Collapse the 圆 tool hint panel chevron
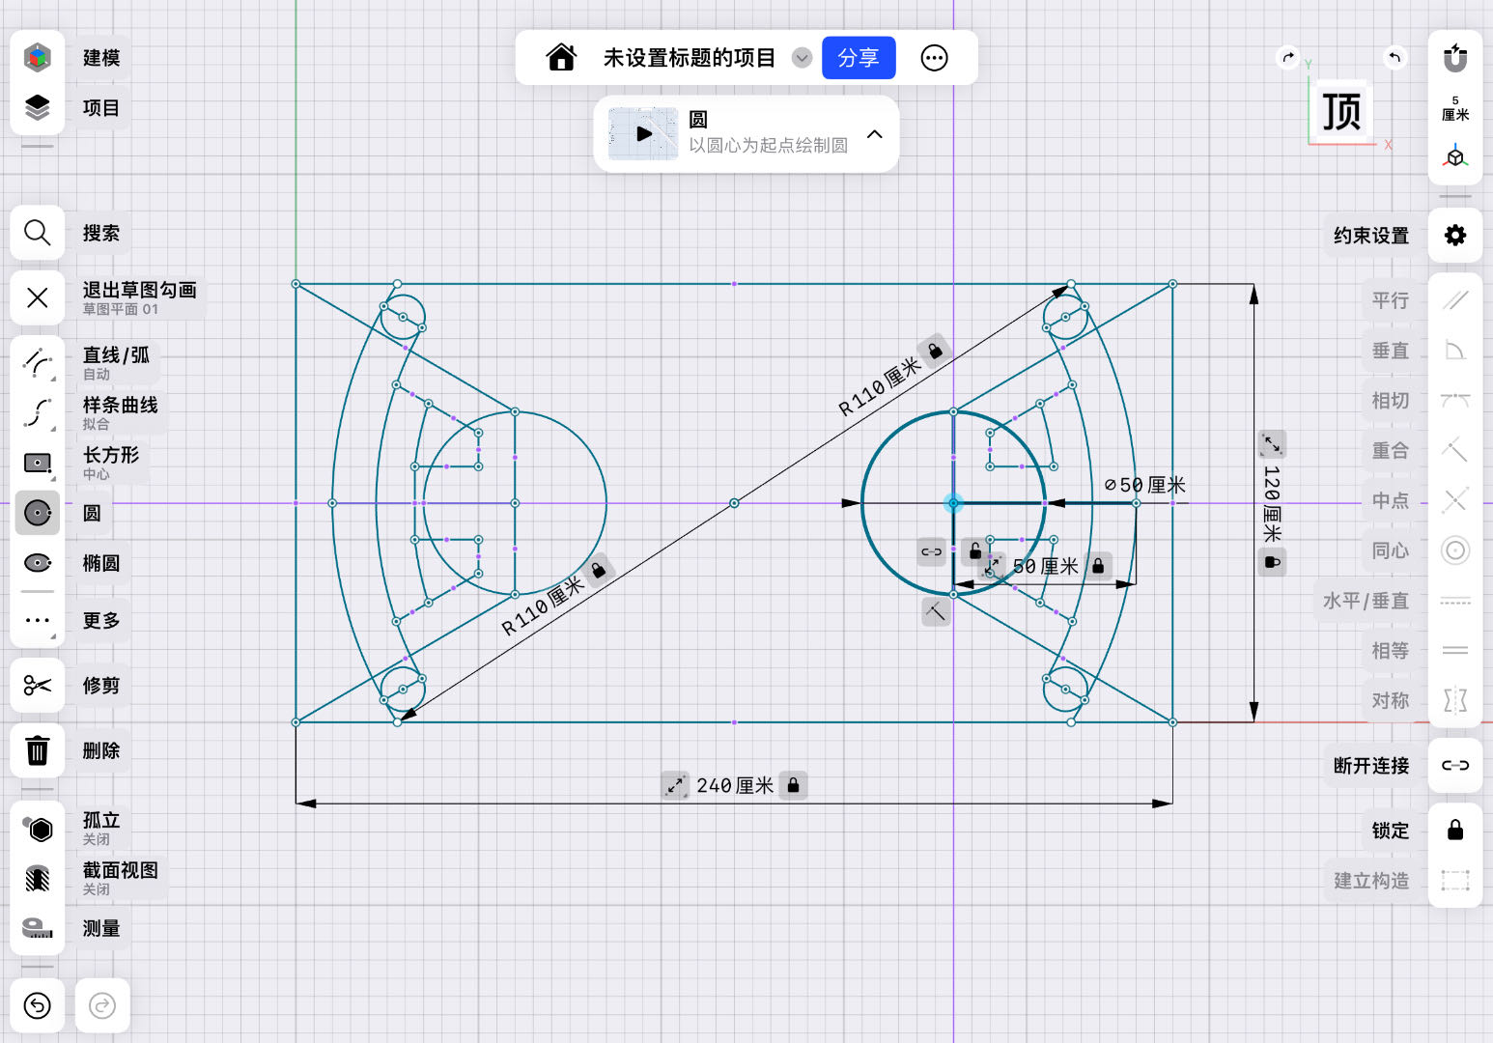This screenshot has height=1043, width=1493. (875, 134)
